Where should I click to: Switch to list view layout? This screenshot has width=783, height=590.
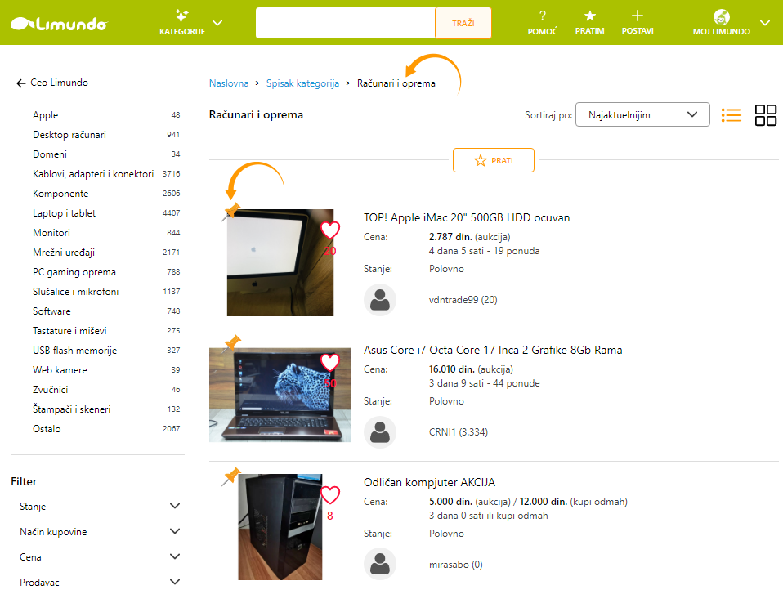732,115
